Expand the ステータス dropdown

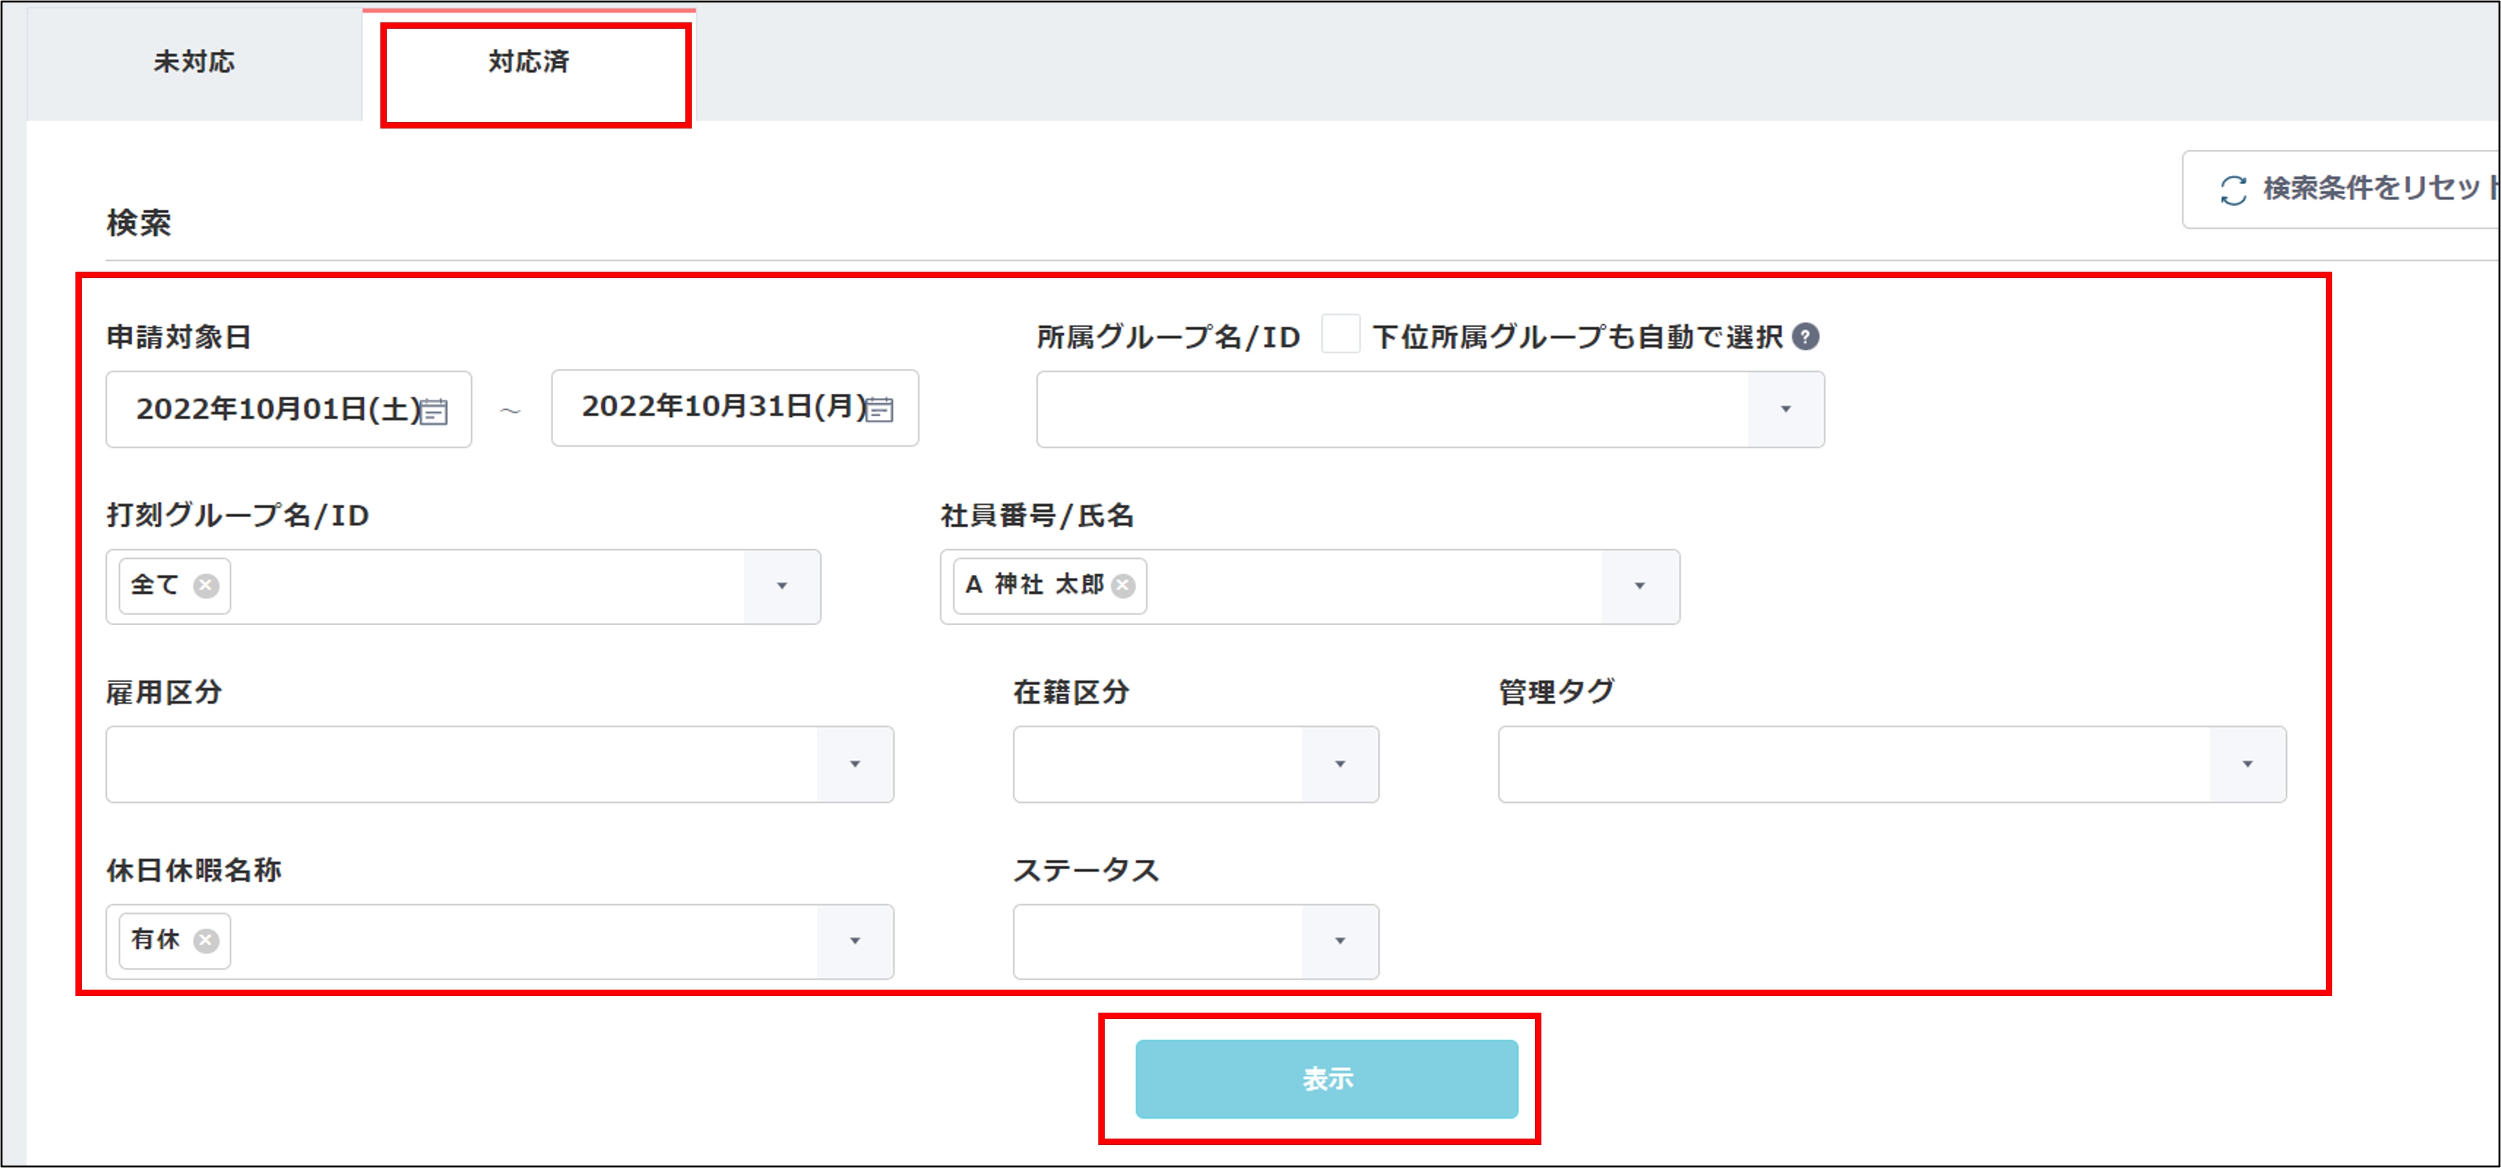tap(1340, 942)
